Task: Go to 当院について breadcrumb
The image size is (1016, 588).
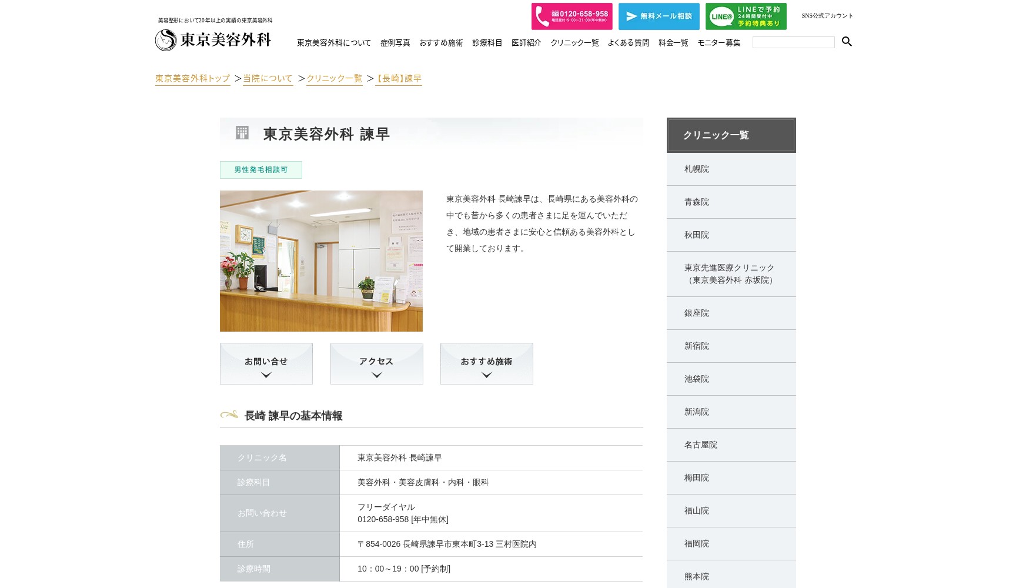Action: click(268, 79)
